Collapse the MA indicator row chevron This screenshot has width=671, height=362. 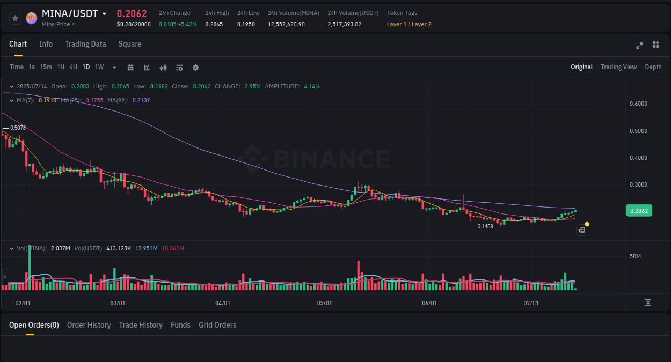pyautogui.click(x=11, y=100)
